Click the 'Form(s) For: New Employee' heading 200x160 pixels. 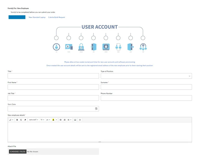[18, 8]
